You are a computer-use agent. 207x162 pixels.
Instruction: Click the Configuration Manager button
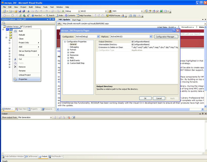click(166, 37)
